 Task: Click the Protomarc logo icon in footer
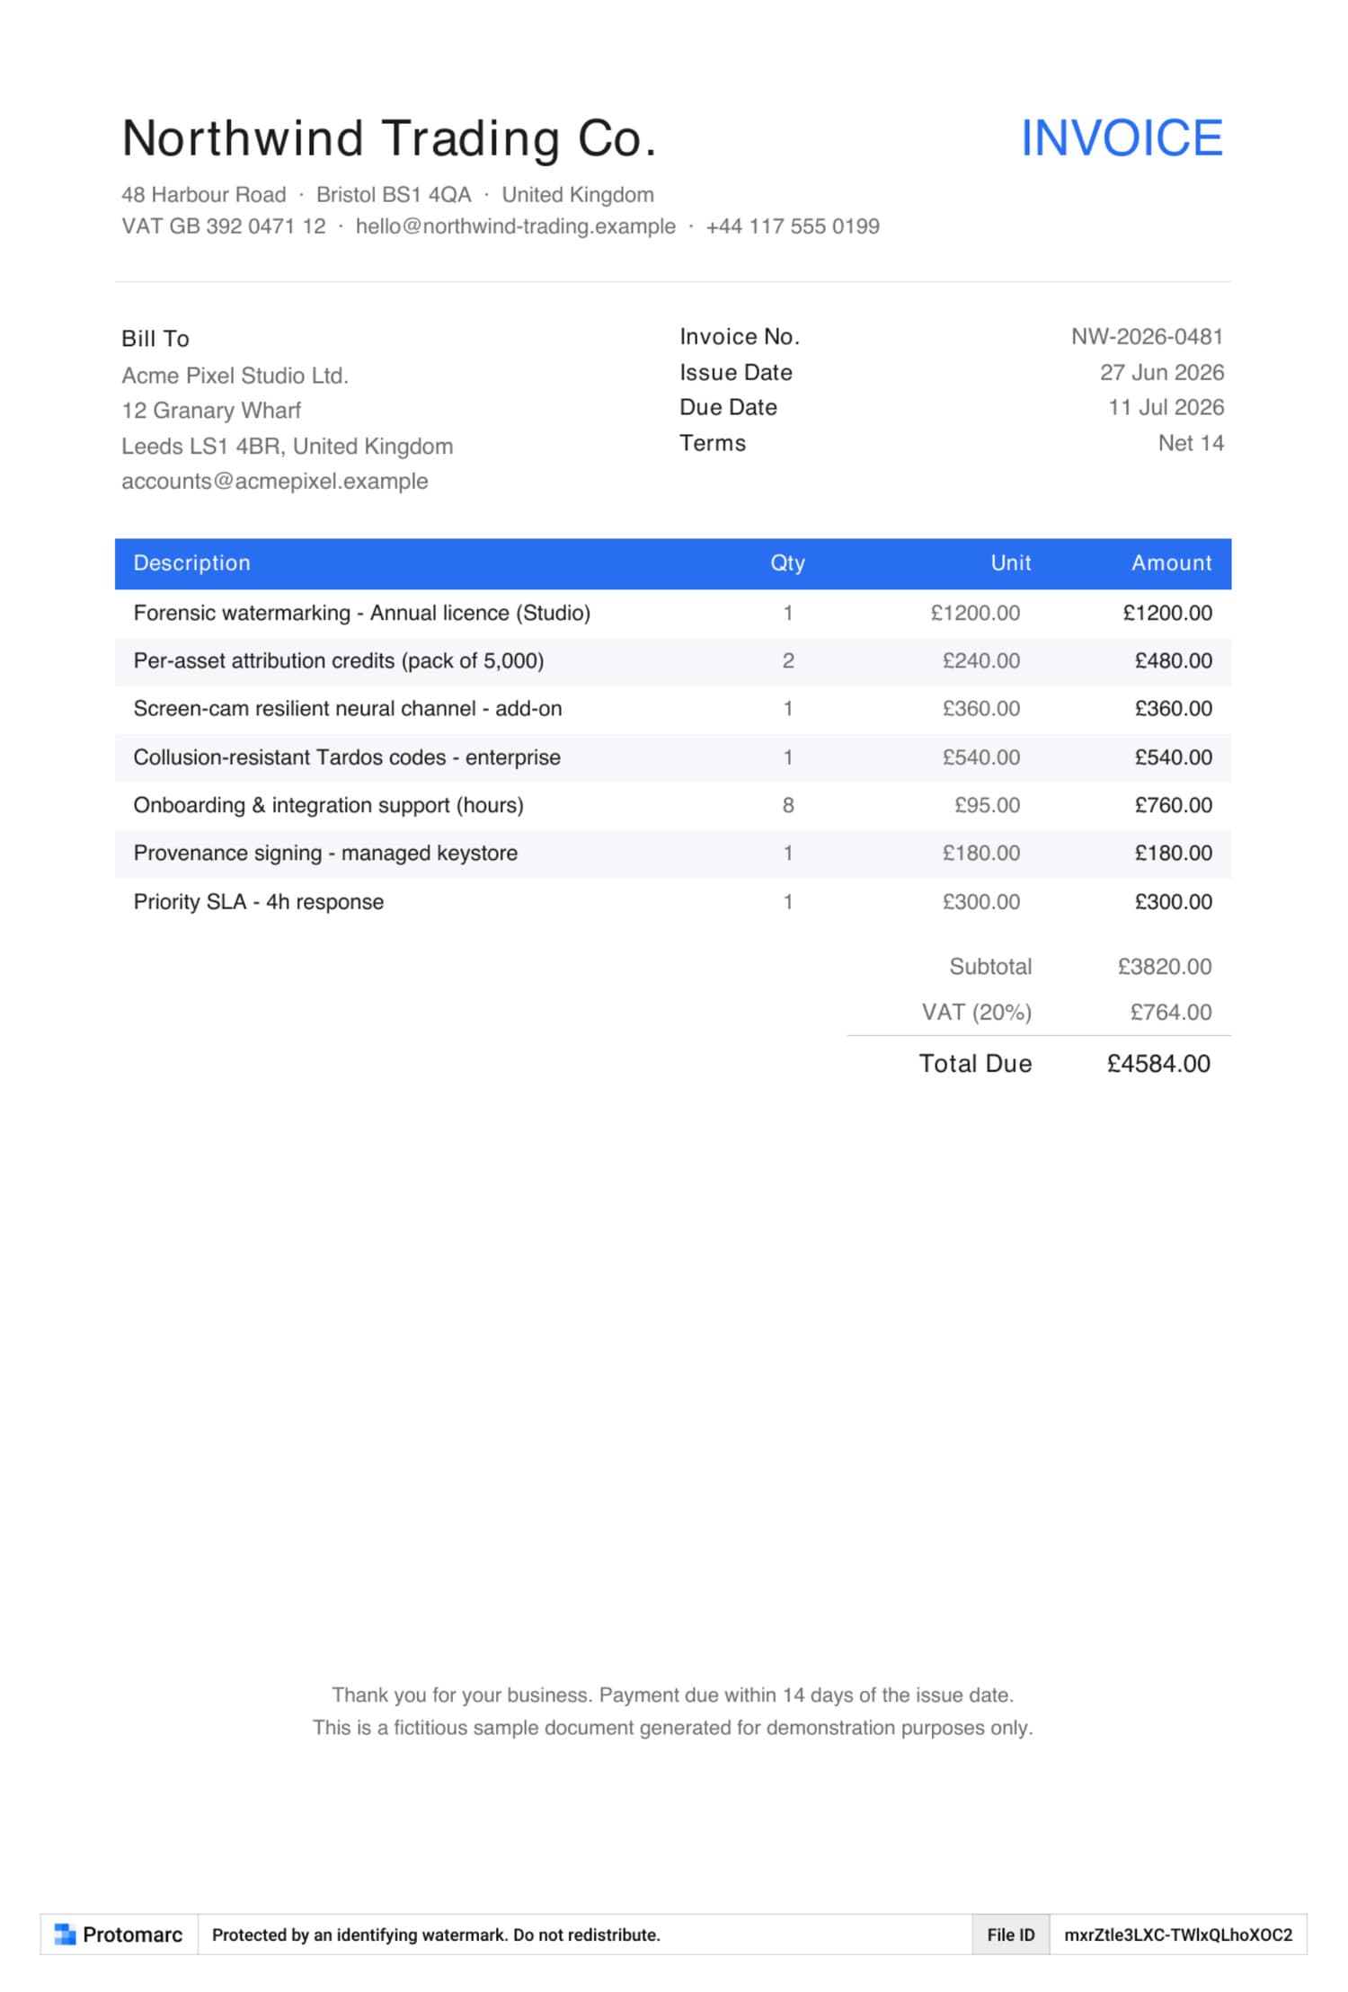coord(65,1934)
